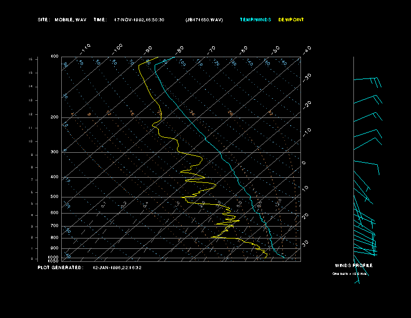The width and height of the screenshot is (411, 318).
Task: Click the yellow DEWPOINT legend label
Action: [291, 20]
